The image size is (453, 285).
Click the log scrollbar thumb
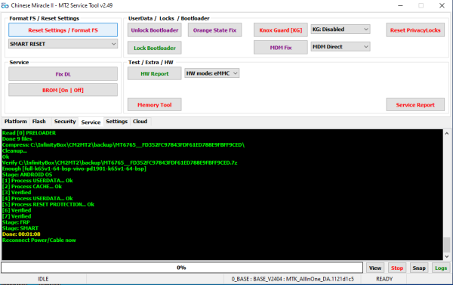pyautogui.click(x=447, y=245)
